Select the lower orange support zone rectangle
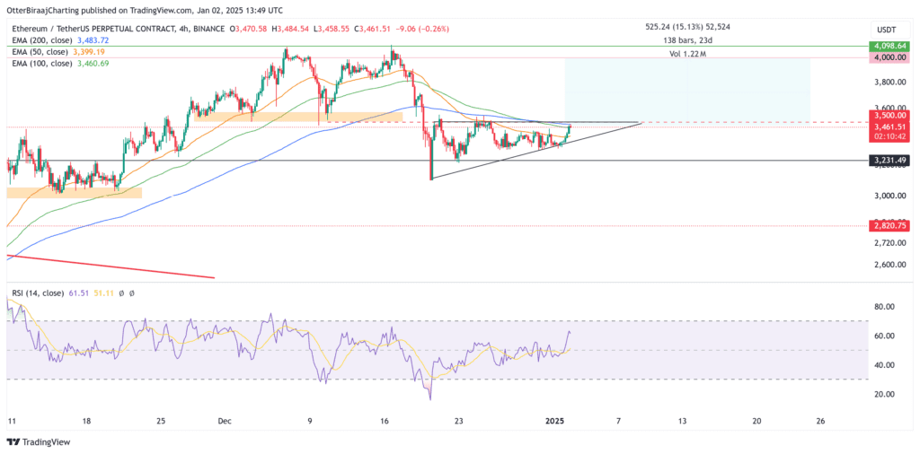This screenshot has height=454, width=920. point(74,192)
